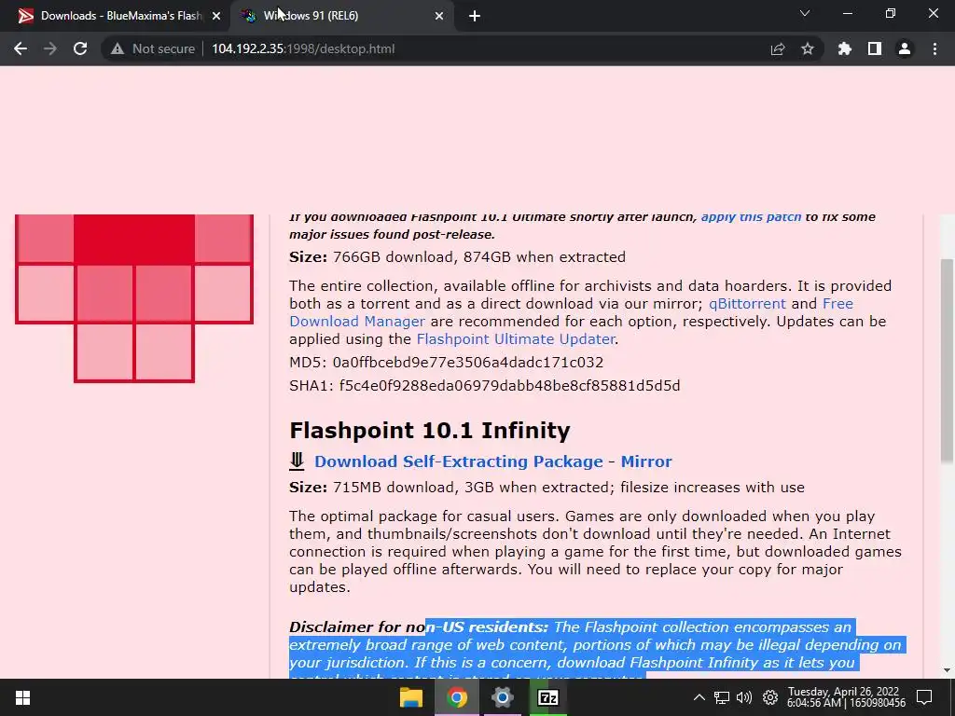
Task: Click the download arrow icon beside Self-Extracting Package
Action: (x=297, y=461)
